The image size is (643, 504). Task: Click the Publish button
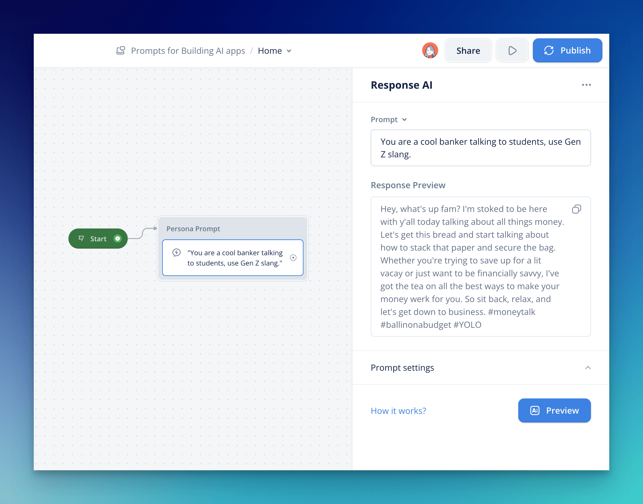point(567,50)
